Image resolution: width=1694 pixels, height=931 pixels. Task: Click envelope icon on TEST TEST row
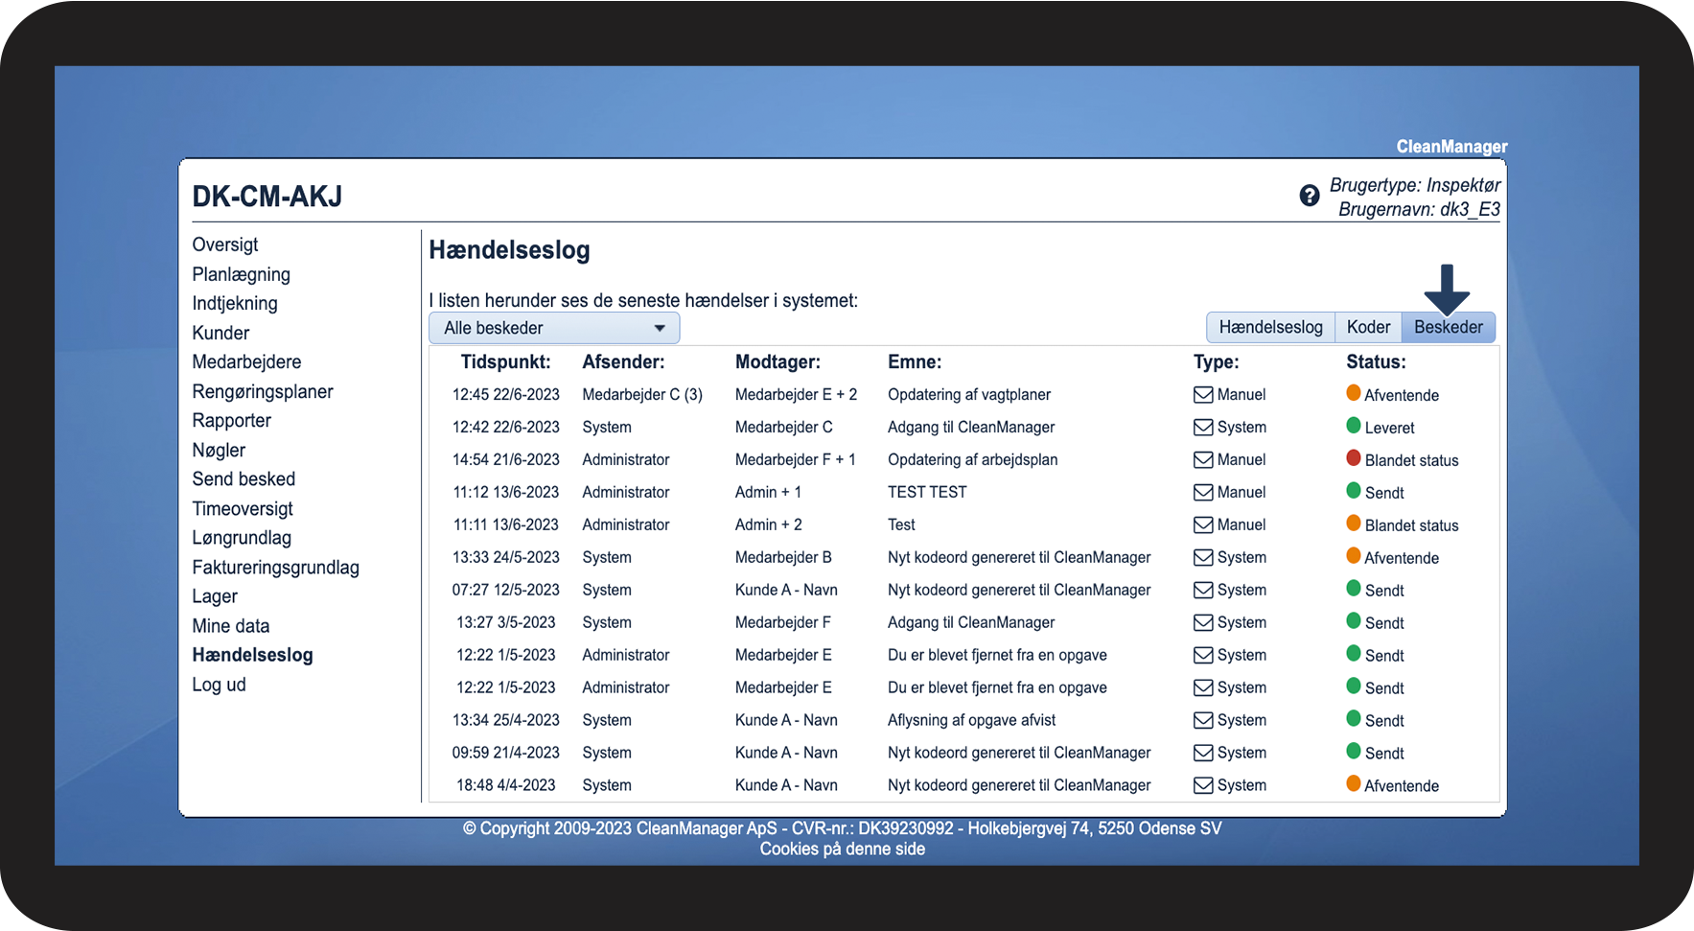click(x=1203, y=492)
